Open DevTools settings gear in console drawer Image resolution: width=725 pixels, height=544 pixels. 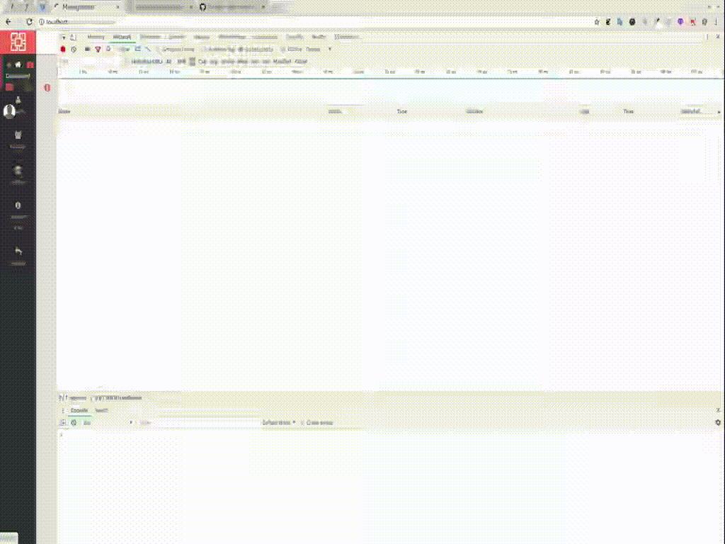[x=718, y=423]
